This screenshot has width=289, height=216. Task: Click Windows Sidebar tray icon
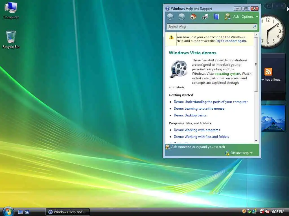[254, 211]
